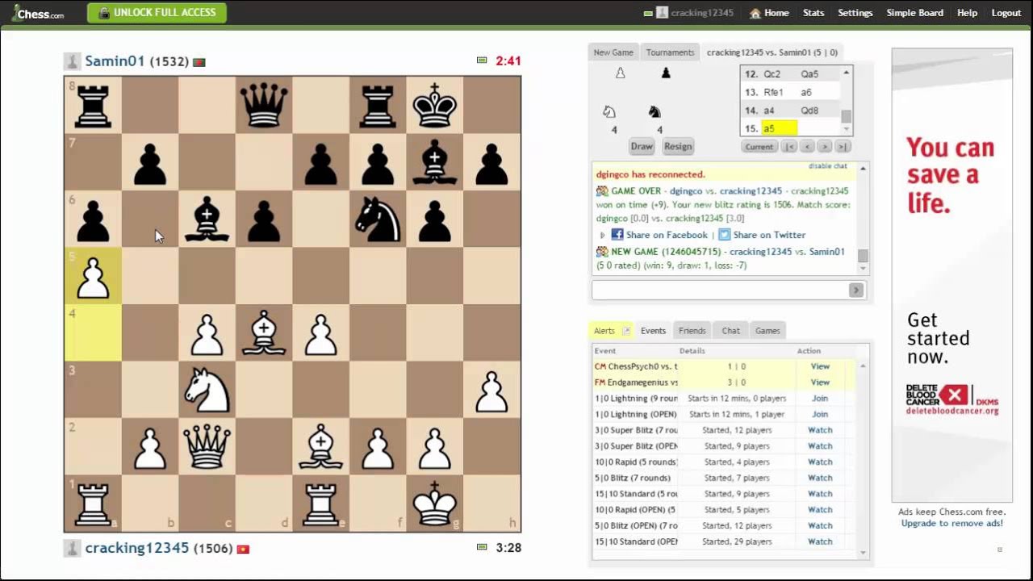Select the white pawn on h3
This screenshot has height=581, width=1033.
pyautogui.click(x=492, y=391)
